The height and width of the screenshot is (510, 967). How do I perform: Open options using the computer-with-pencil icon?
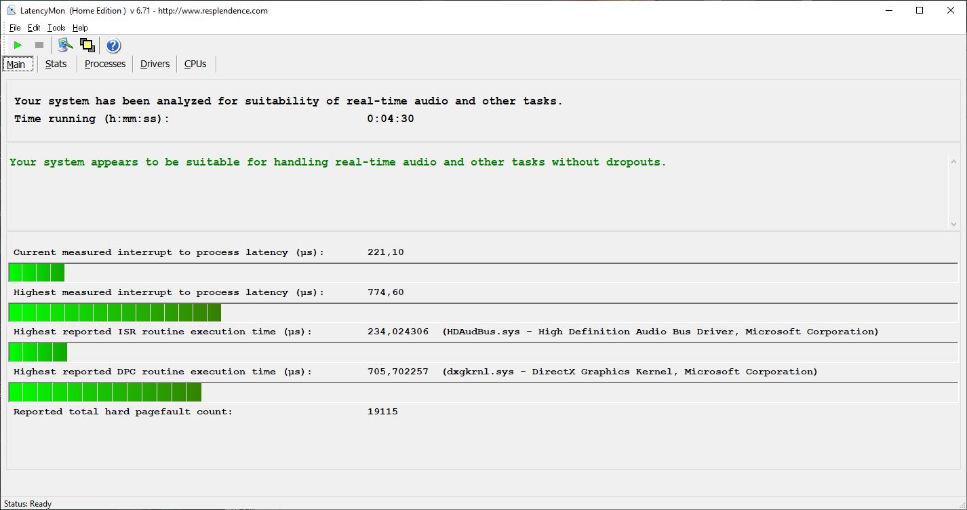click(x=65, y=45)
